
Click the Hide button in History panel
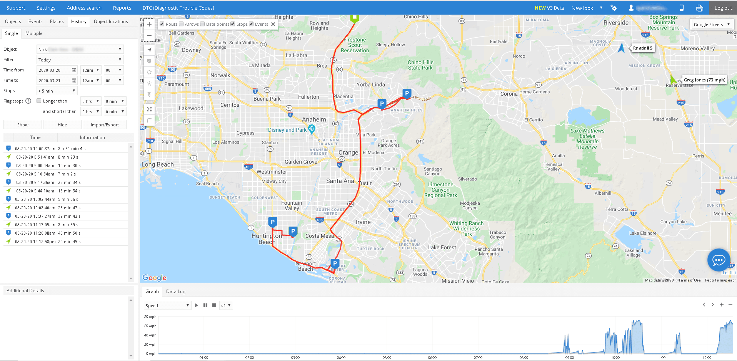(x=62, y=124)
